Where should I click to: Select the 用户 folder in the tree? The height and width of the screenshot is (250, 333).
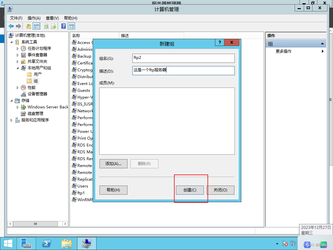(x=34, y=75)
